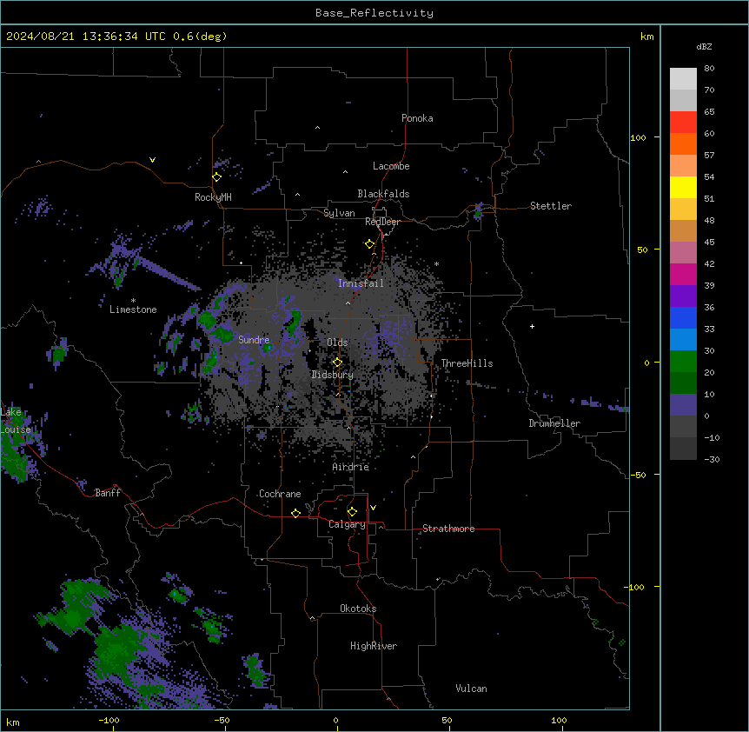The width and height of the screenshot is (749, 732).
Task: Pick the red 60-65 dBZ legend swatch
Action: [683, 123]
